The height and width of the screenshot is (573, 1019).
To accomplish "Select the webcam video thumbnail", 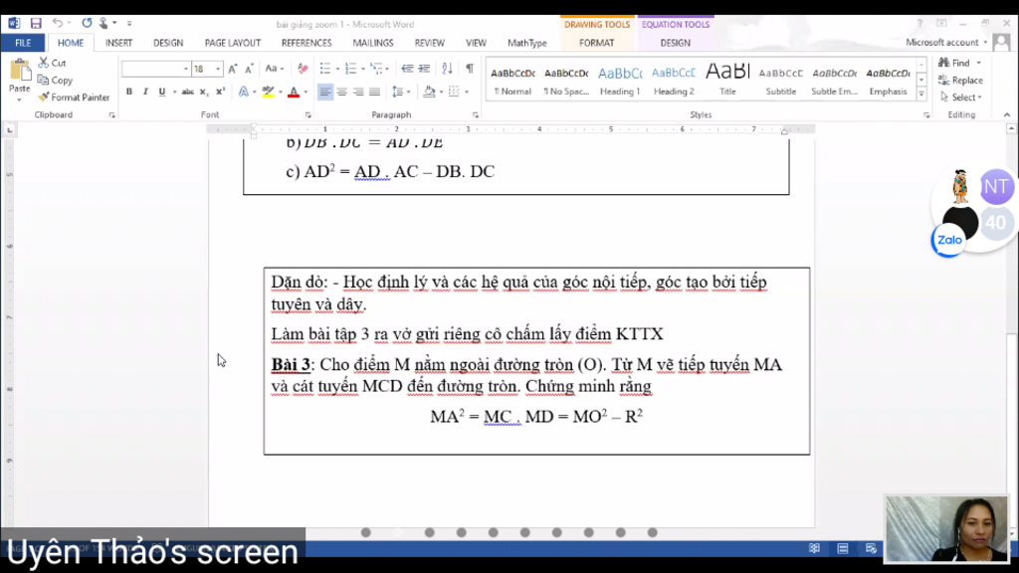I will click(x=947, y=529).
